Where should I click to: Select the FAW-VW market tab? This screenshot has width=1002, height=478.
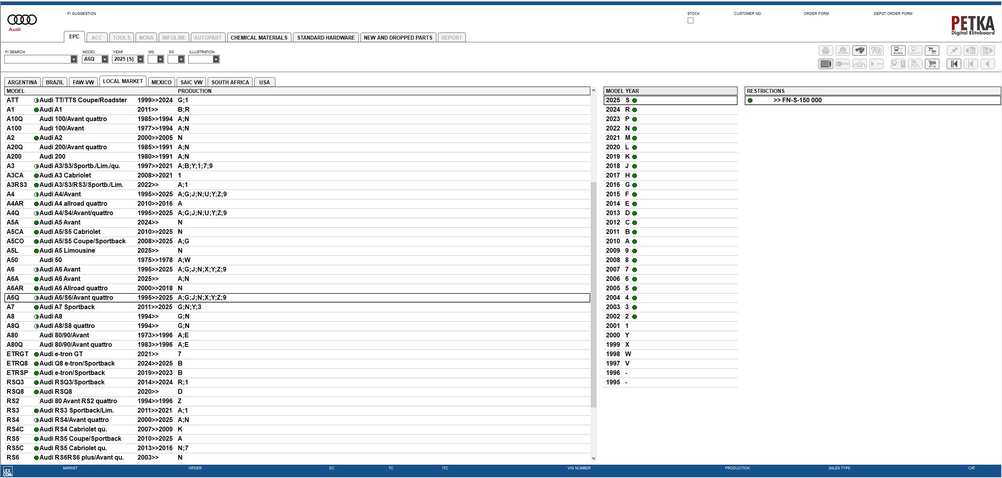pyautogui.click(x=83, y=82)
